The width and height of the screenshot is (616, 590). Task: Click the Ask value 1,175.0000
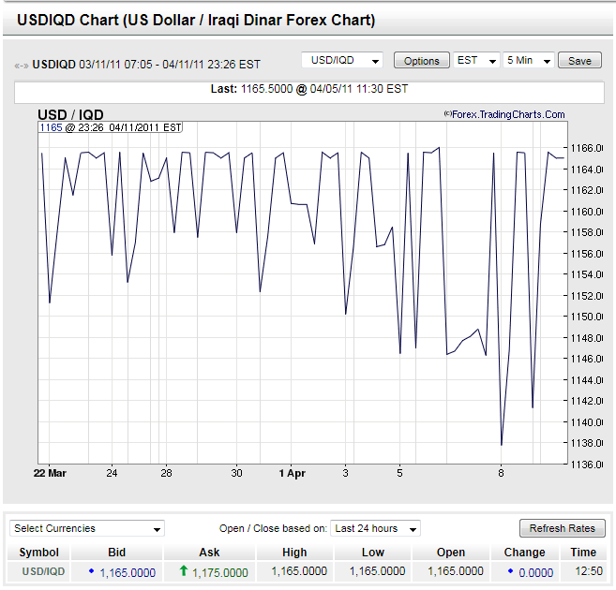tap(220, 573)
